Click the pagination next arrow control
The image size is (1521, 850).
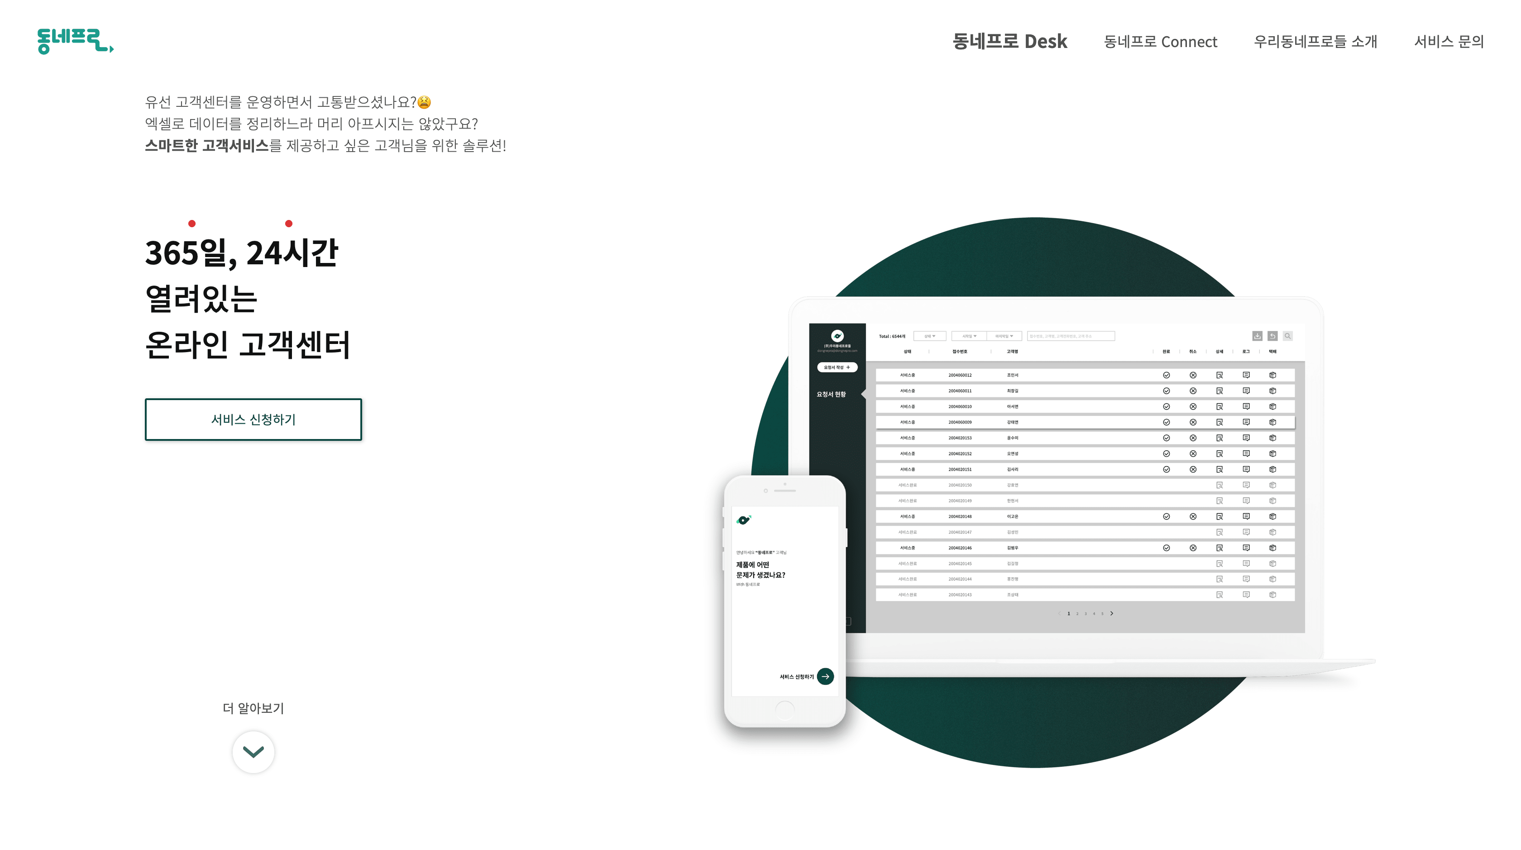1113,613
